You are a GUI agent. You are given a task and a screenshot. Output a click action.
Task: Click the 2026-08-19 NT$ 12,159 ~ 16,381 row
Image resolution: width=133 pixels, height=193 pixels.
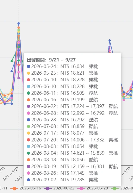pyautogui.click(x=72, y=166)
